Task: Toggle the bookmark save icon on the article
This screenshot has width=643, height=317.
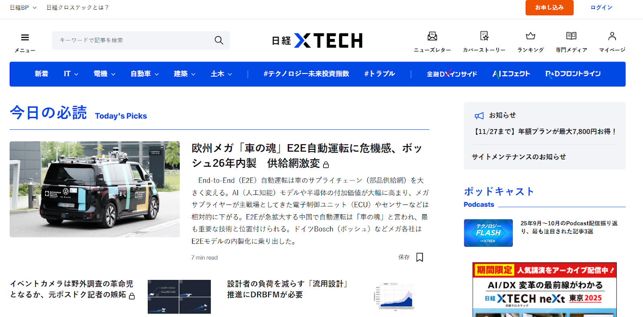Action: pyautogui.click(x=420, y=257)
